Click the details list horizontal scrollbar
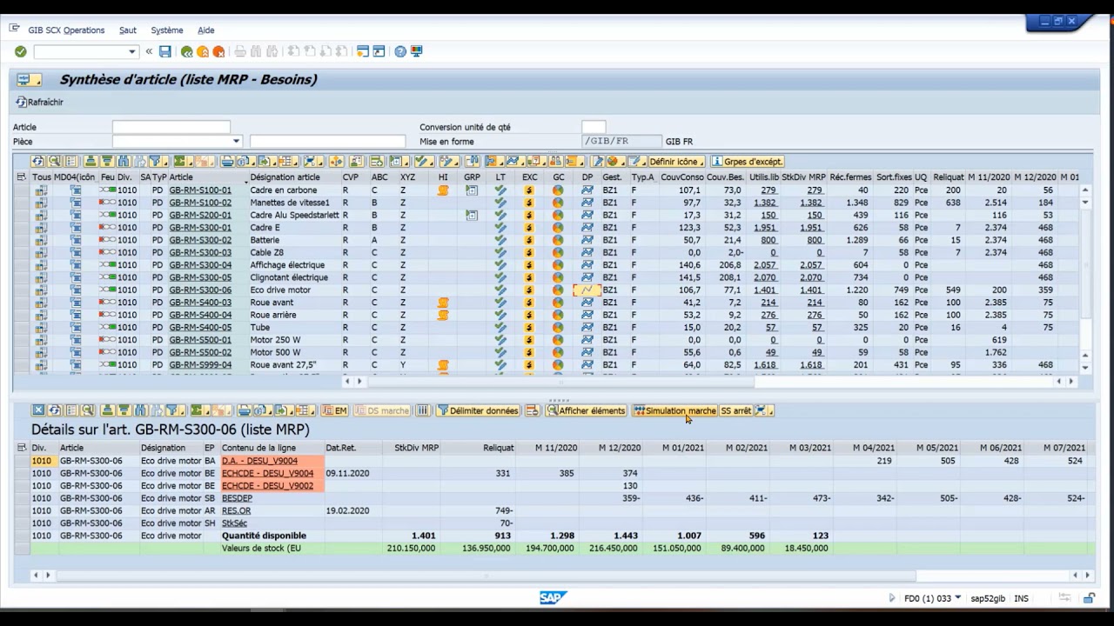1114x626 pixels. tap(487, 575)
